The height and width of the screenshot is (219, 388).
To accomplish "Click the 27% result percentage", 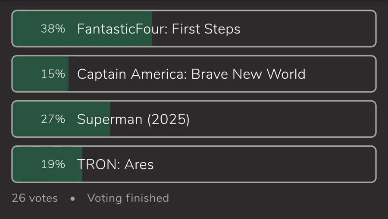I will [x=53, y=119].
